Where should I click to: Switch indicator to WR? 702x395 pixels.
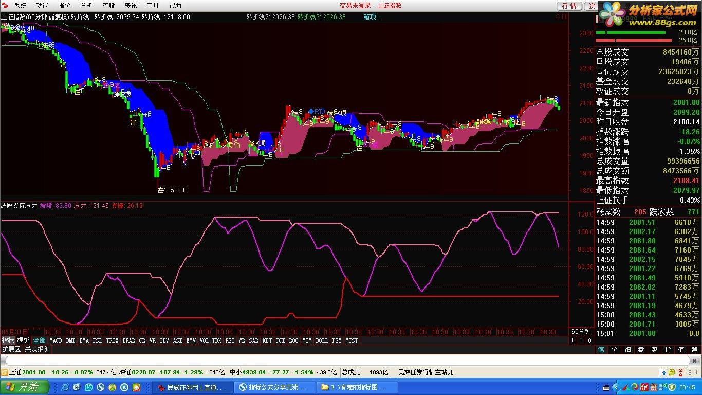242,340
